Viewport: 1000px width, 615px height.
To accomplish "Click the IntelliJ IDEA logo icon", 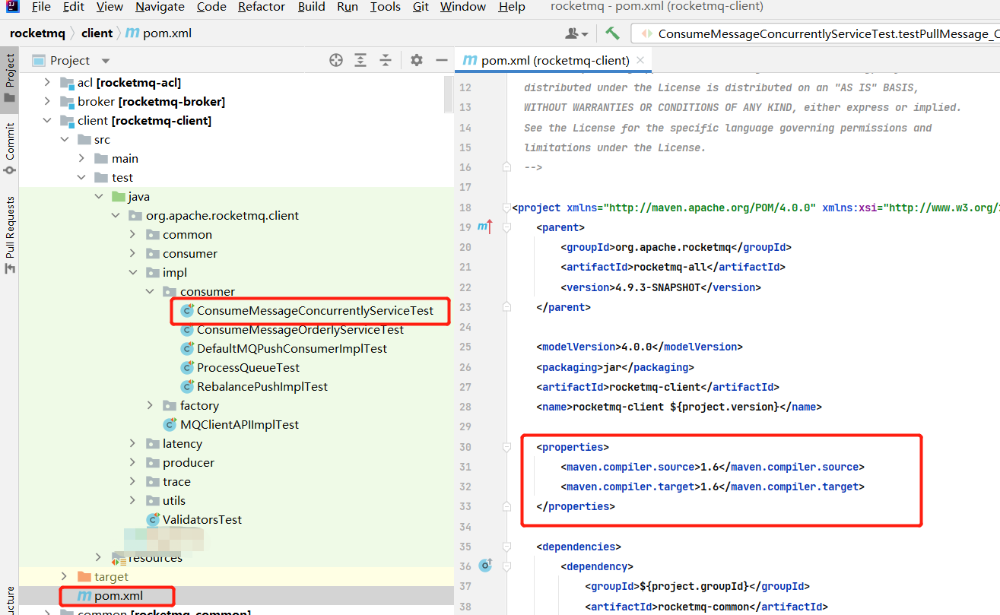I will [11, 7].
